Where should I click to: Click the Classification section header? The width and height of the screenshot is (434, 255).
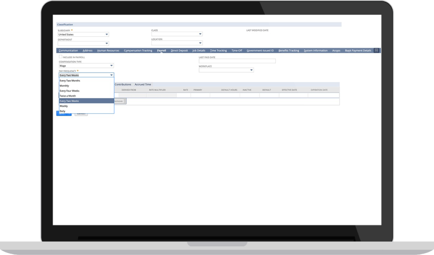(x=199, y=24)
